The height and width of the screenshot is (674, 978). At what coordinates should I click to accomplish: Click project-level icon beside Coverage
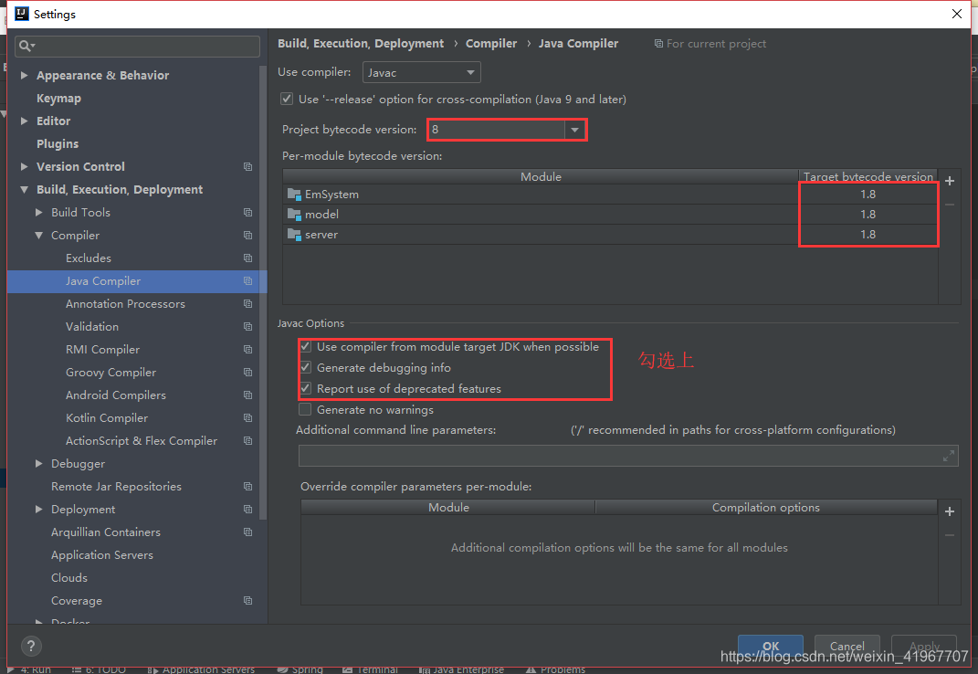tap(247, 600)
